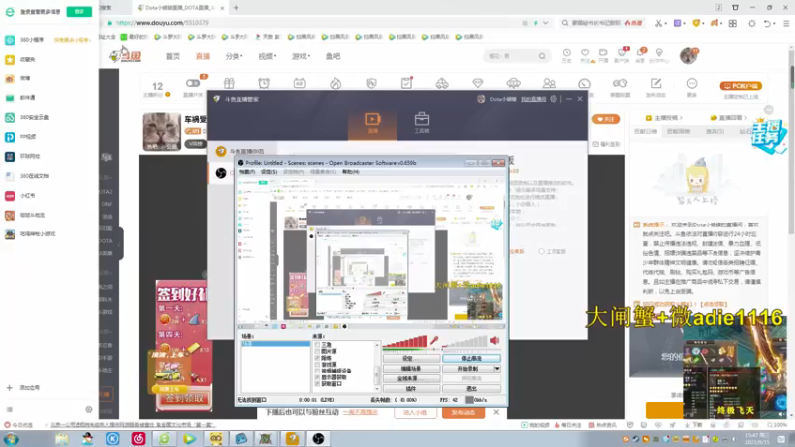Open 我的直播间 link in 直播管家 title bar
The height and width of the screenshot is (447, 795).
[x=534, y=99]
